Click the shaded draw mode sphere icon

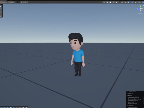coord(110,2)
